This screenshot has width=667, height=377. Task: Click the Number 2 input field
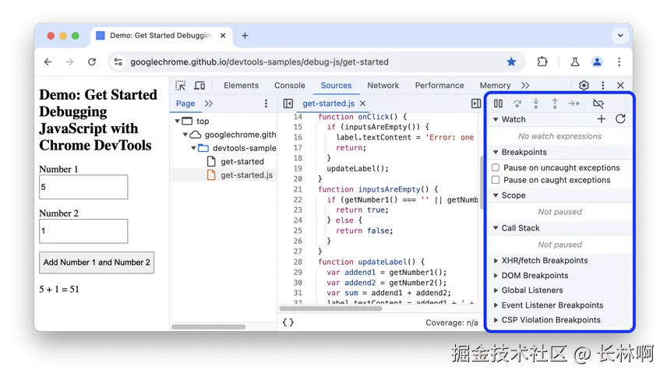point(83,231)
